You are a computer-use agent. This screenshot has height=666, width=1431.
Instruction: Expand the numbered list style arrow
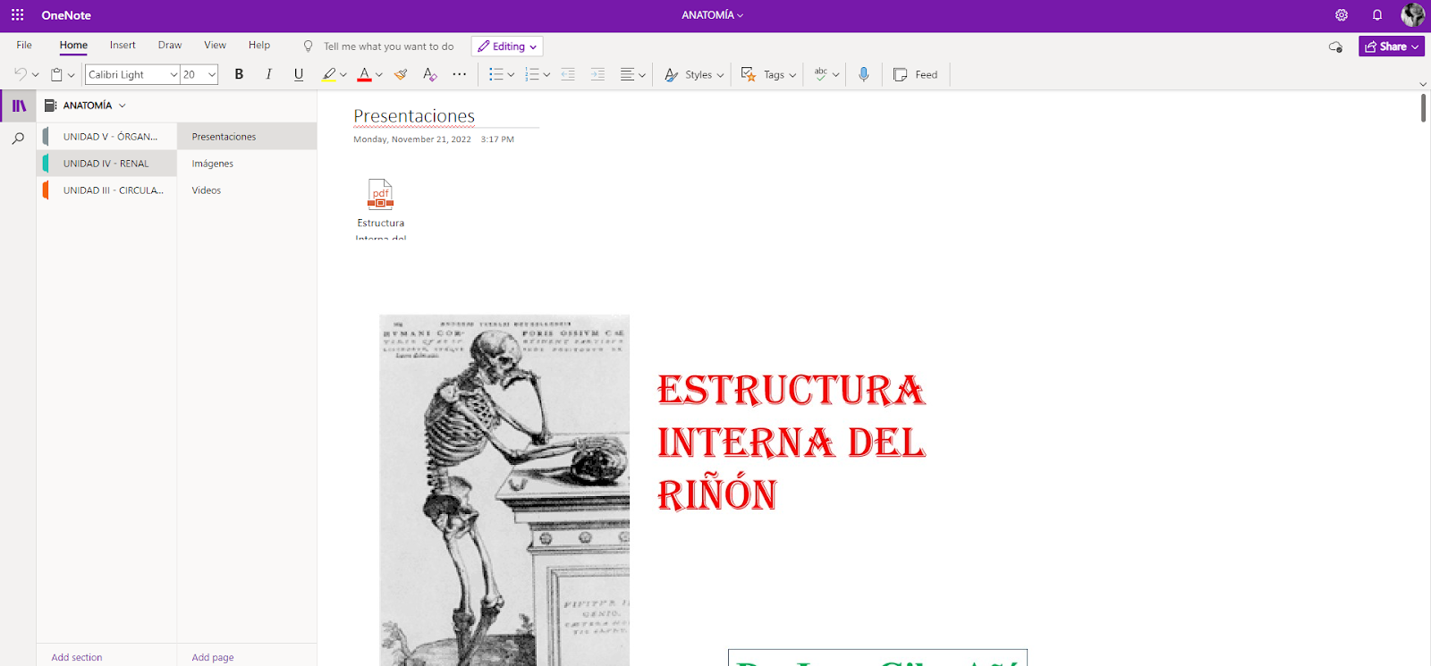(x=546, y=75)
